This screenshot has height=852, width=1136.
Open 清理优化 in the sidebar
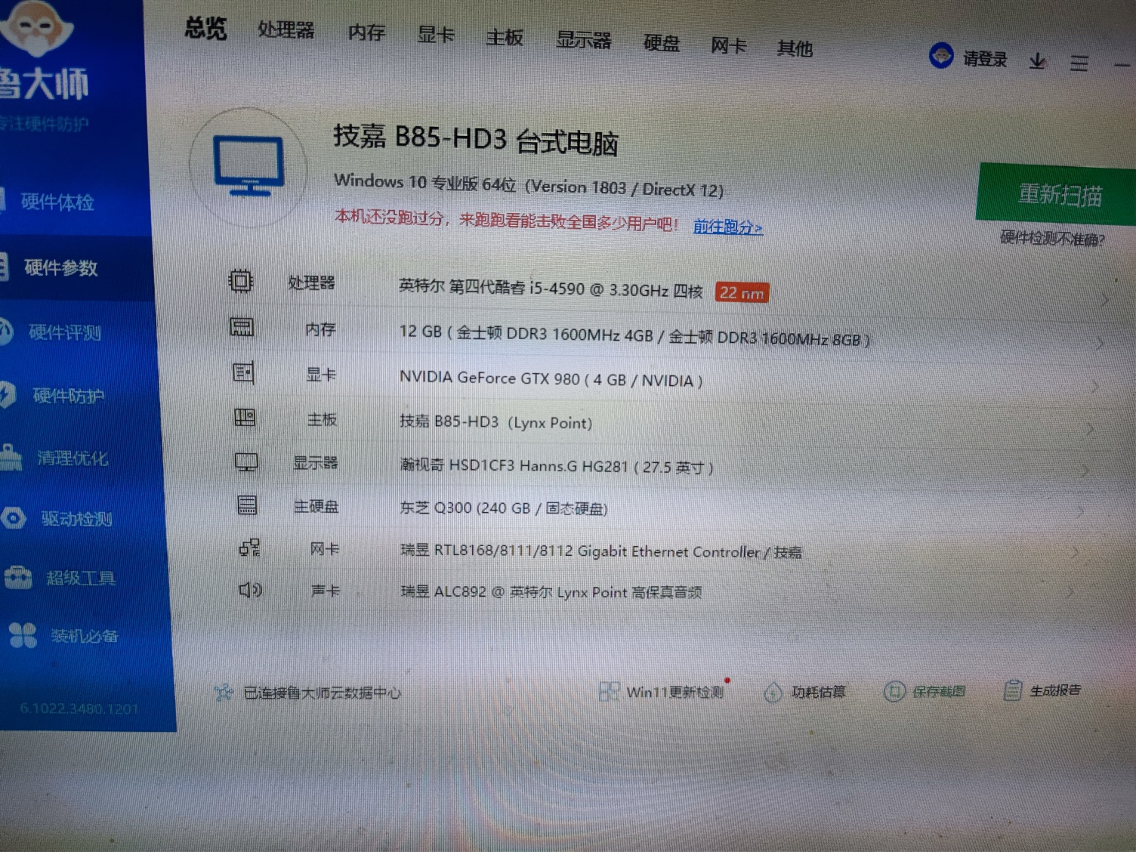(x=73, y=458)
